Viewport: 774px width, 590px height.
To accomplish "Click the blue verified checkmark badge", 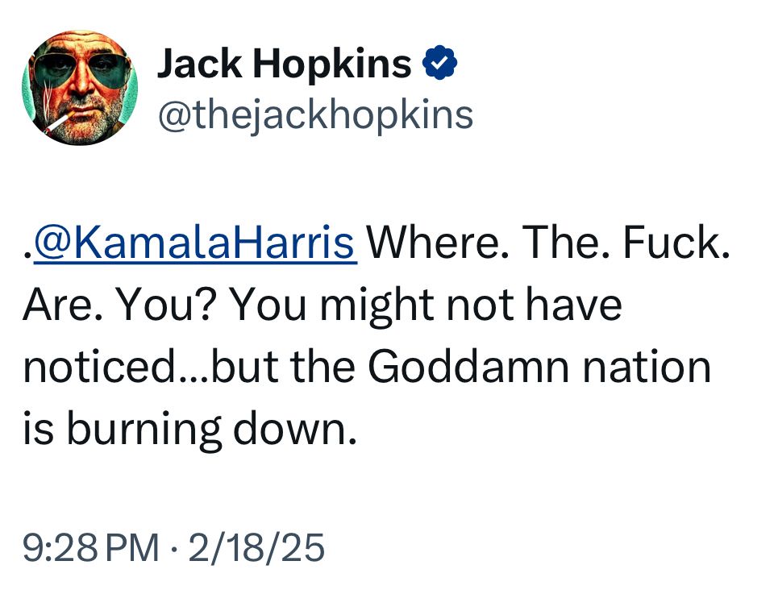I will pos(441,64).
